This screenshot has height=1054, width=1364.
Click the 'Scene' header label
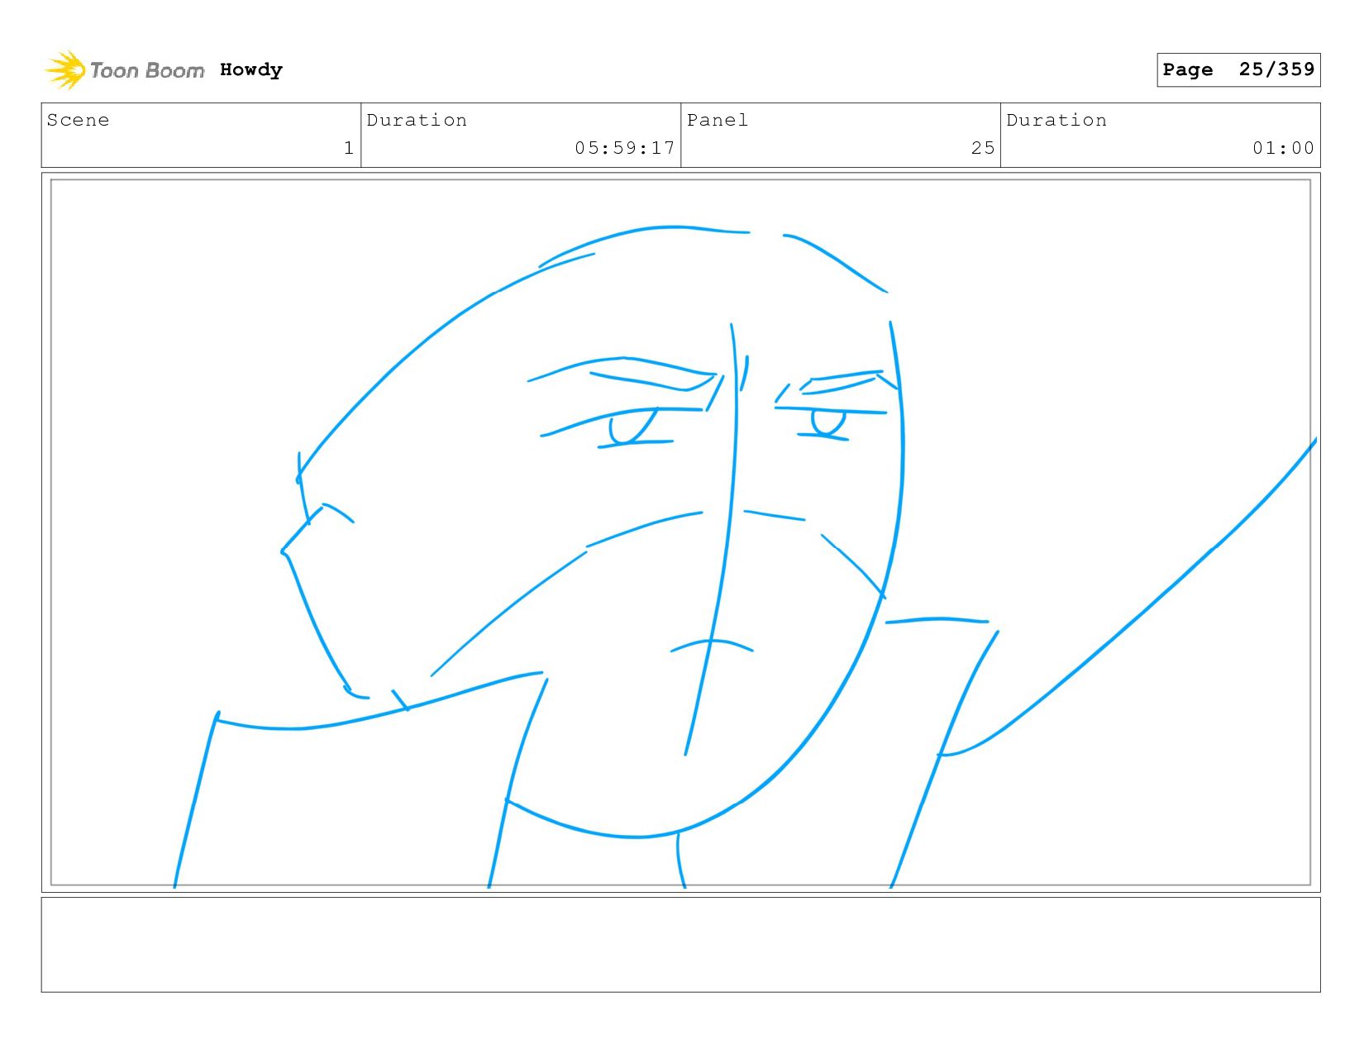(78, 120)
